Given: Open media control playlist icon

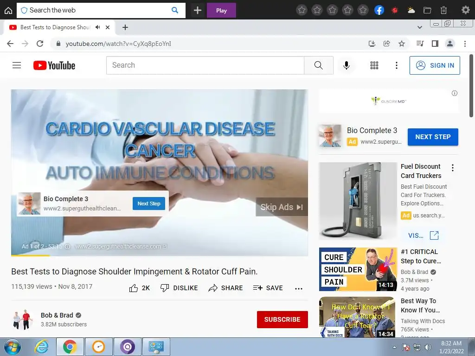Looking at the screenshot, I should (420, 44).
